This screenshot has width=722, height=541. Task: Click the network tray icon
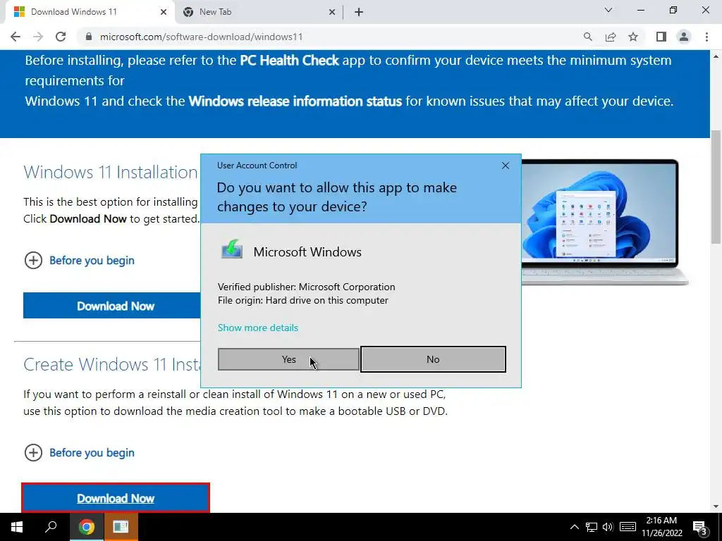pyautogui.click(x=592, y=527)
